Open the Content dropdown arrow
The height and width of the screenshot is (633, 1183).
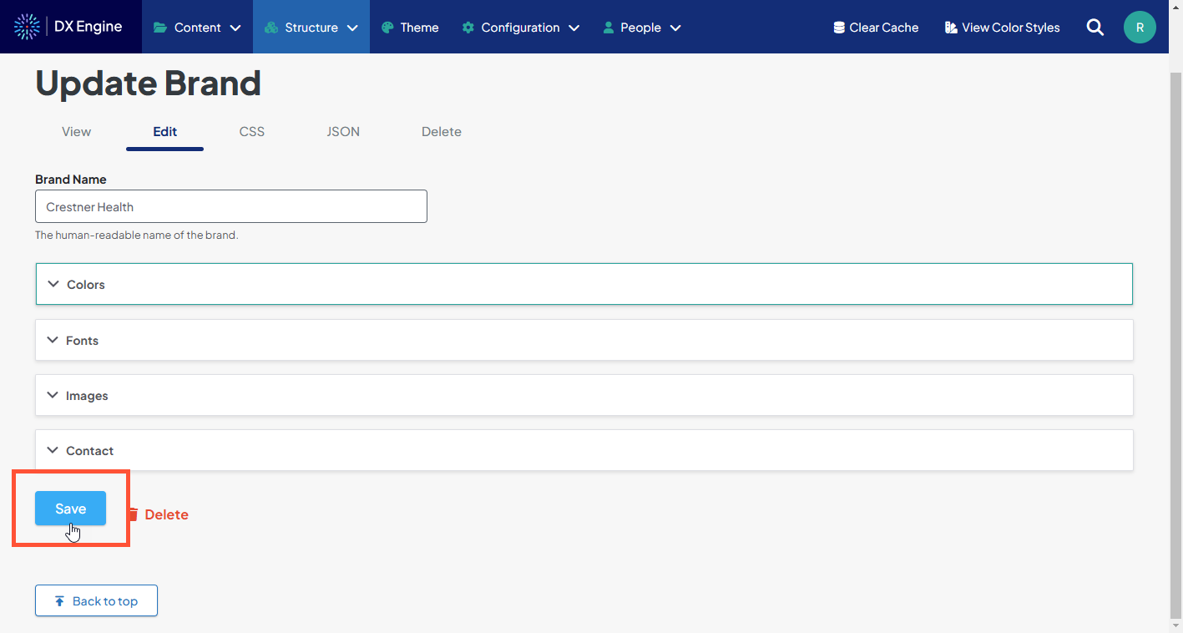click(x=235, y=28)
